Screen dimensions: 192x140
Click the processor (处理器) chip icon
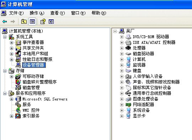(128, 48)
